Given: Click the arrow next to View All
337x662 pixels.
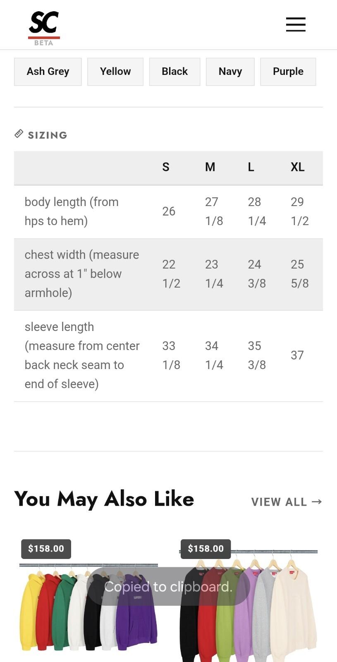Looking at the screenshot, I should point(317,501).
